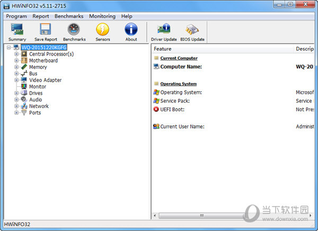318x231 pixels.
Task: Expand the Network node
Action: coord(16,106)
